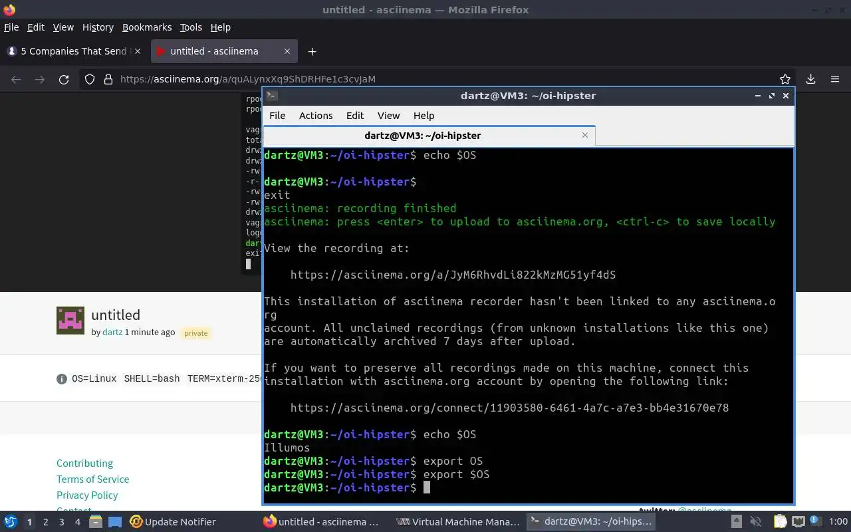Image resolution: width=851 pixels, height=532 pixels.
Task: Click the 'untitled - asciinema' taskbar button
Action: coord(322,522)
